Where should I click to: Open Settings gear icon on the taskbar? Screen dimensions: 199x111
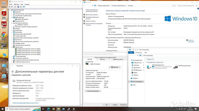74,109
